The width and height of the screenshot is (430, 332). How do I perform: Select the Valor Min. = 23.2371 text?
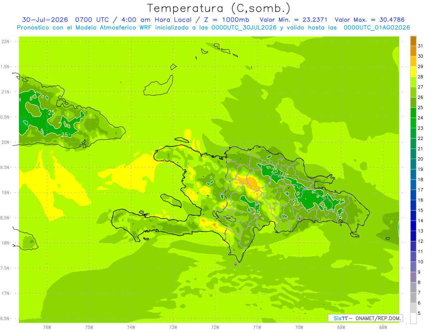[x=293, y=19]
